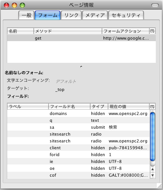This screenshot has width=163, height=190.
Task: Open the セキュリティ tab
Action: click(126, 15)
